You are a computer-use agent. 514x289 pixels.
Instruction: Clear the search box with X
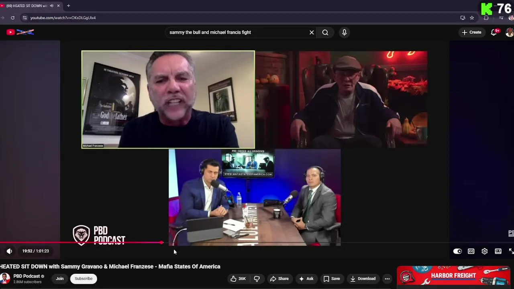[312, 33]
